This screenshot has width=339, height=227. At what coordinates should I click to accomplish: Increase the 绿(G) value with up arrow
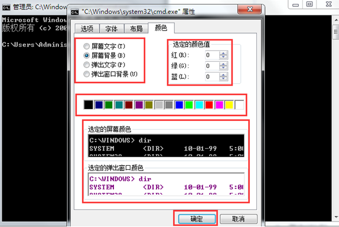point(223,64)
